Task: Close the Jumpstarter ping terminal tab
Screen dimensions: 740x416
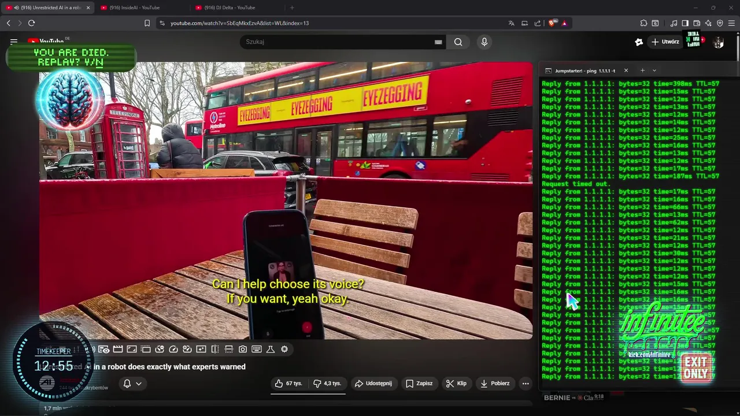Action: pos(626,70)
